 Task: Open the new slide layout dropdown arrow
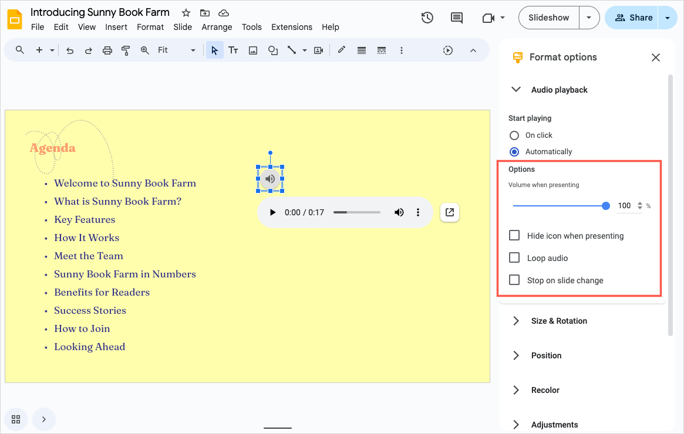point(52,50)
